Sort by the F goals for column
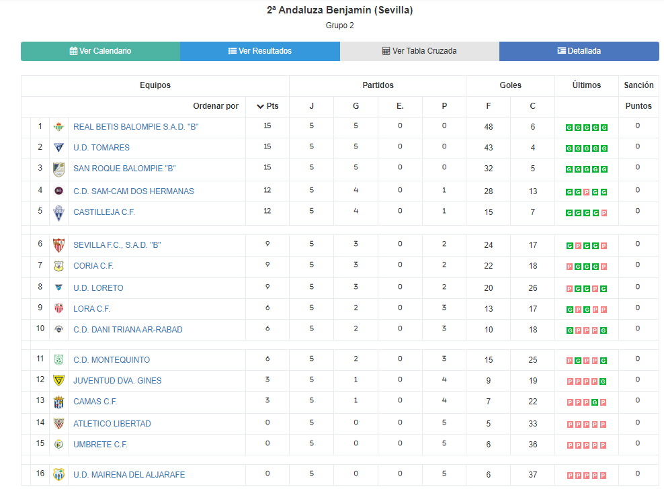This screenshot has height=493, width=664. click(489, 106)
